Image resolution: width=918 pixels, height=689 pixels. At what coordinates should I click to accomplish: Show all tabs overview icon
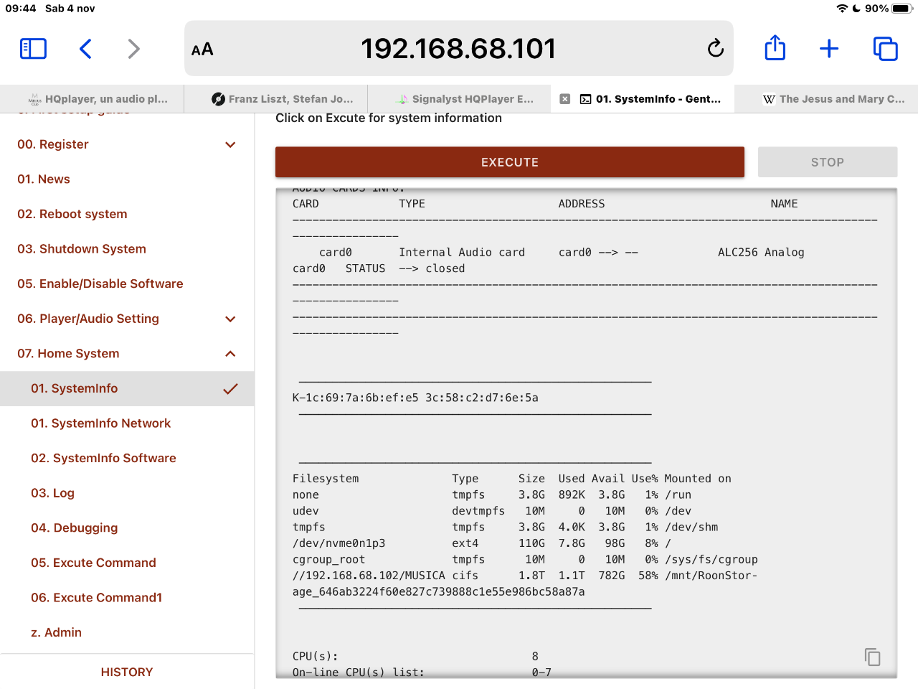[885, 49]
